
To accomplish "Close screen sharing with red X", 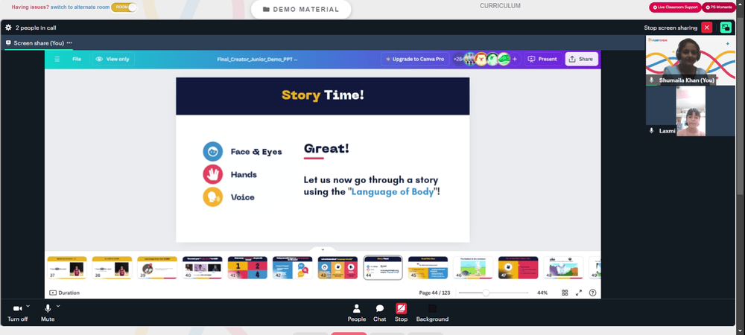I will (x=707, y=28).
